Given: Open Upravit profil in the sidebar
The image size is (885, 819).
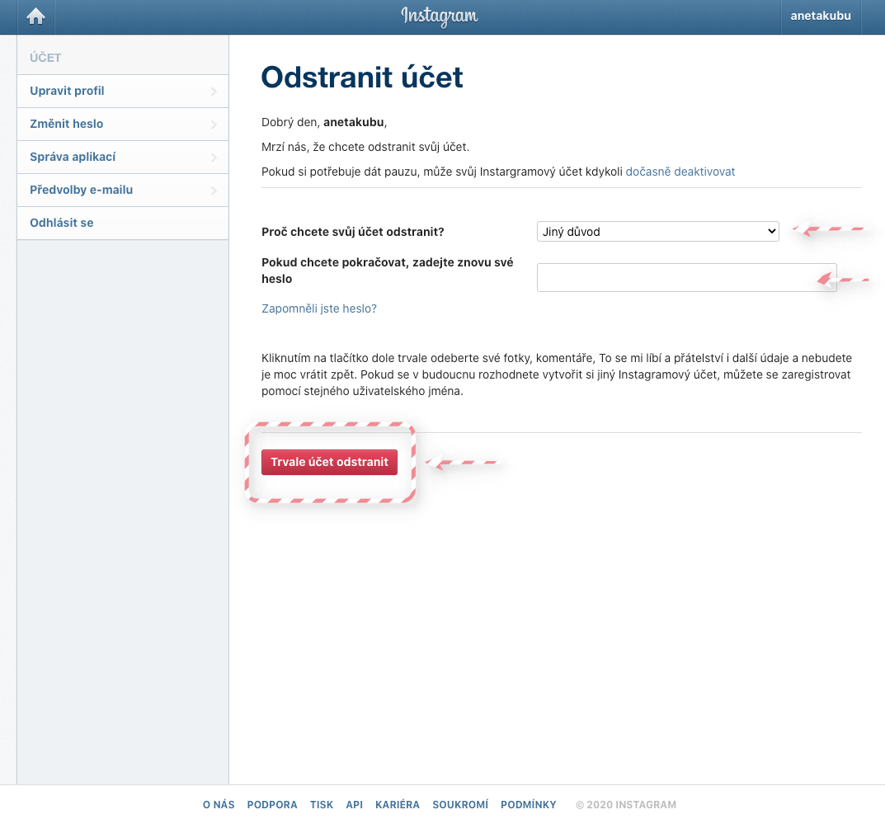Looking at the screenshot, I should tap(122, 91).
